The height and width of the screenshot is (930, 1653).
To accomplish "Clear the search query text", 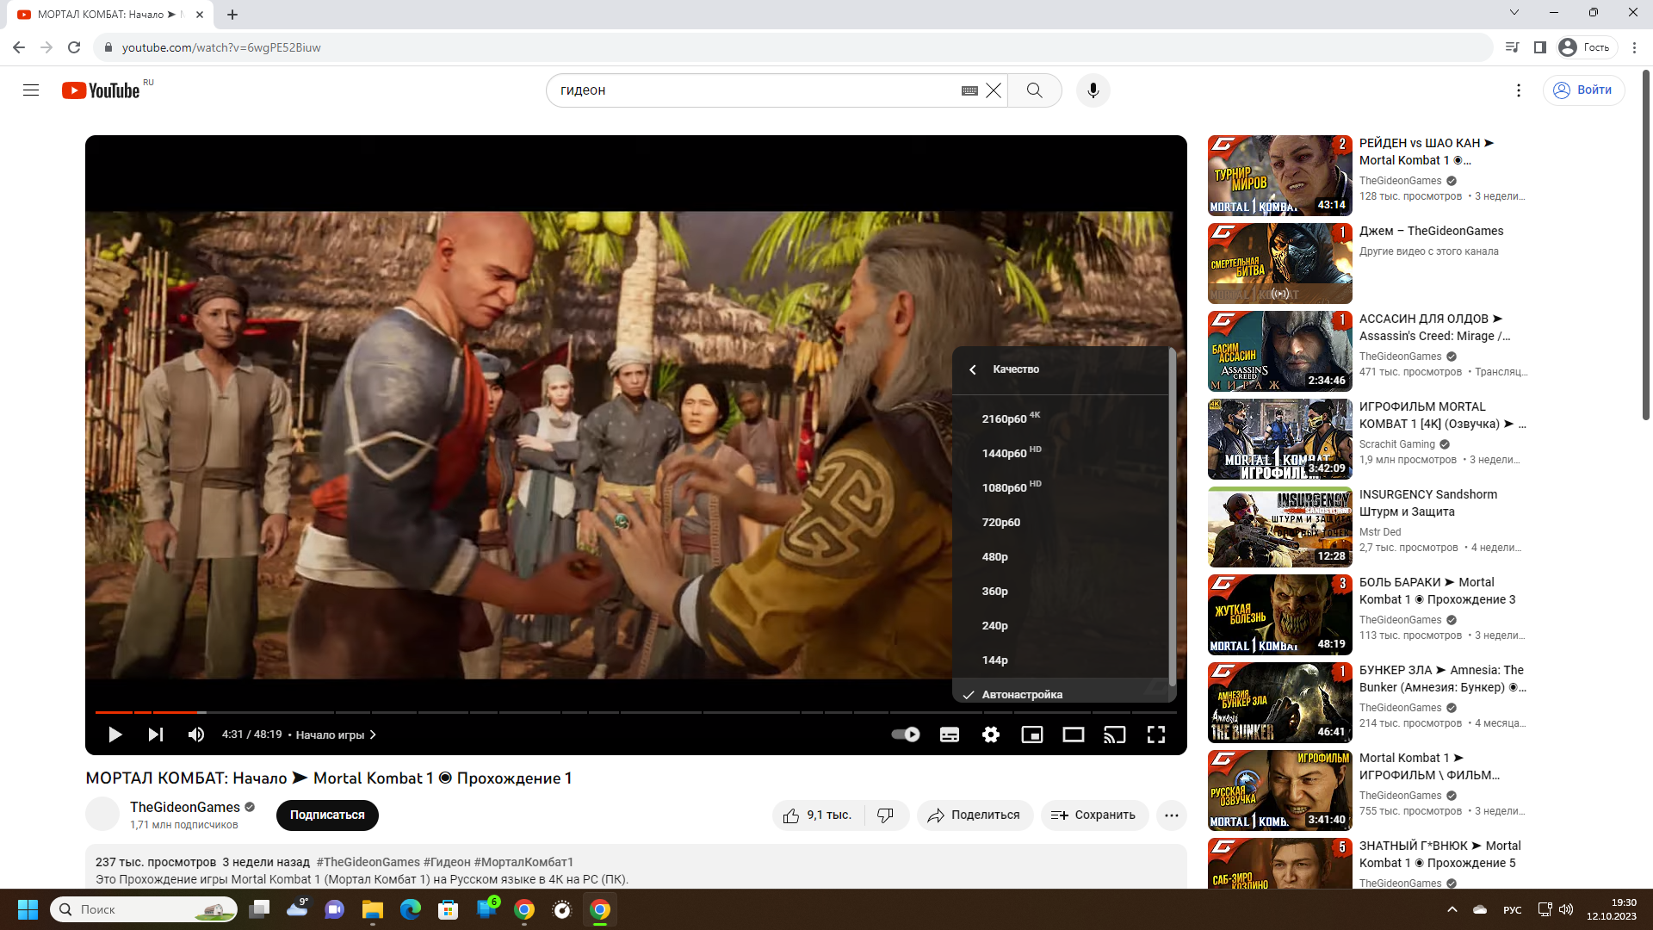I will point(994,90).
